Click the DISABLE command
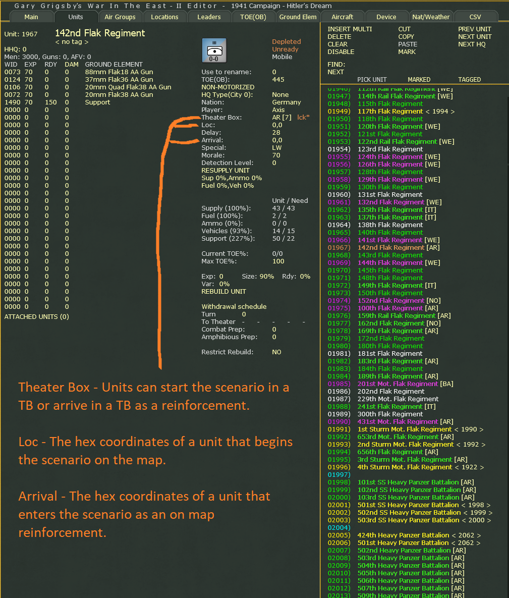Viewport: 509px width, 598px height. 341,52
